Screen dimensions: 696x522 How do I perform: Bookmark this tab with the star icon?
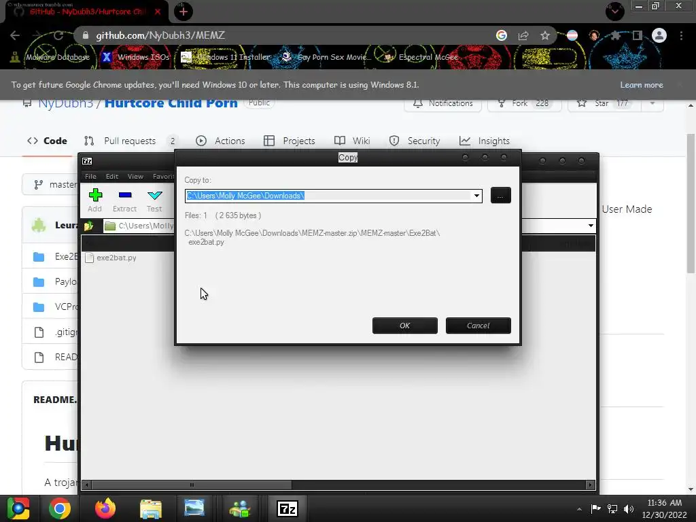545,35
